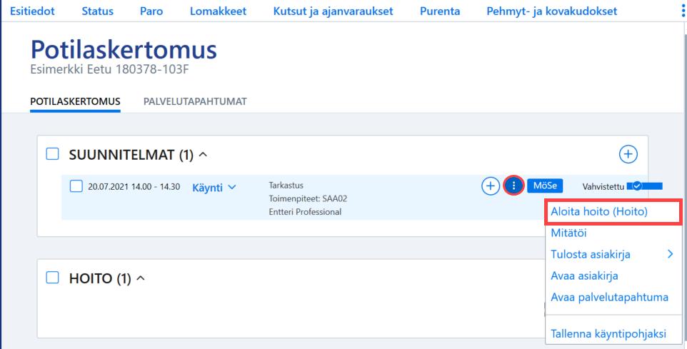Image resolution: width=687 pixels, height=349 pixels.
Task: Click the Toimenpiteet: SAA02 text
Action: point(308,199)
